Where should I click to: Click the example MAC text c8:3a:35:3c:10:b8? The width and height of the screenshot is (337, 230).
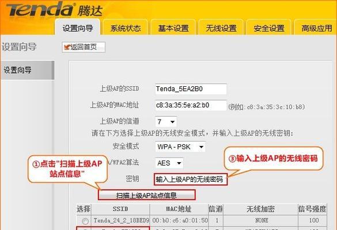[274, 107]
